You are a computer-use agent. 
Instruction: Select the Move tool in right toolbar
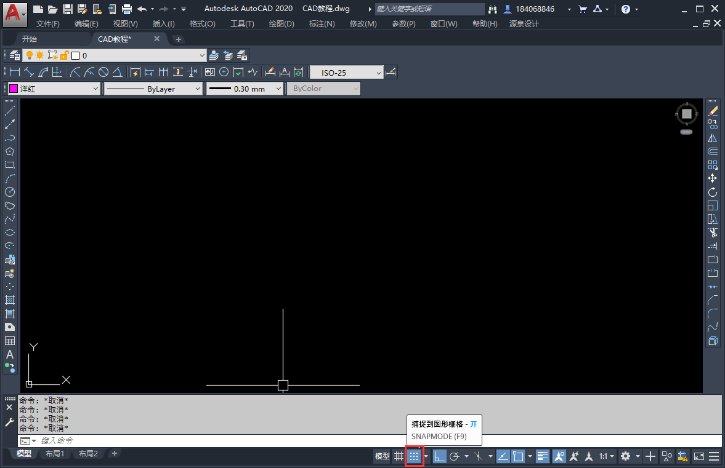[x=713, y=178]
